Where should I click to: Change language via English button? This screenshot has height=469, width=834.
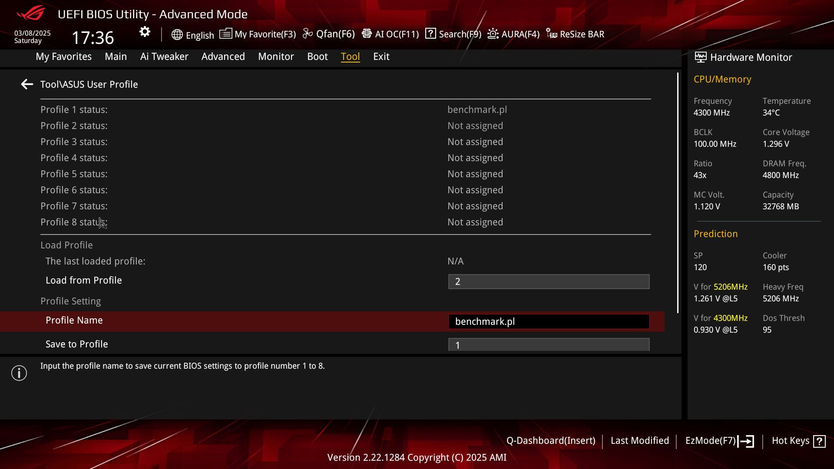click(x=192, y=35)
